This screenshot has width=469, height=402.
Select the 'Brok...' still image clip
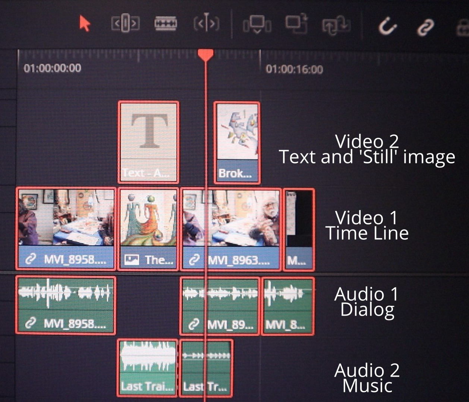click(x=237, y=142)
